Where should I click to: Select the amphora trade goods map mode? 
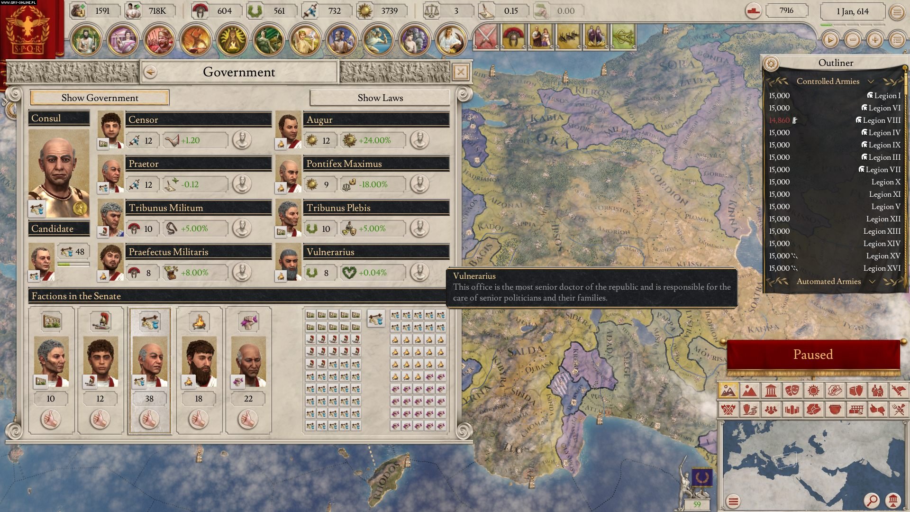point(835,409)
